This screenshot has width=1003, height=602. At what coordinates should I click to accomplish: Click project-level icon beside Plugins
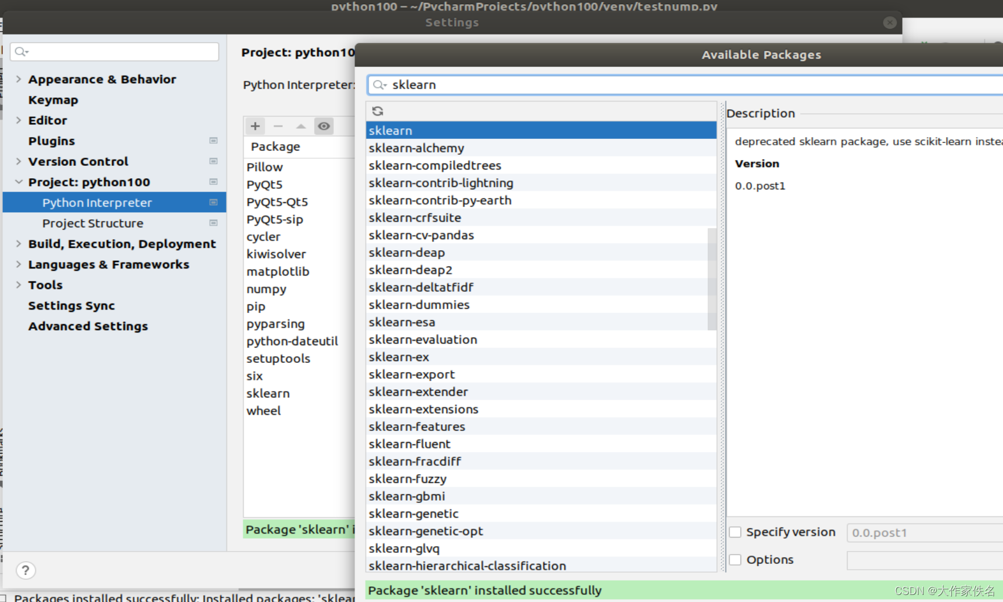click(x=214, y=141)
